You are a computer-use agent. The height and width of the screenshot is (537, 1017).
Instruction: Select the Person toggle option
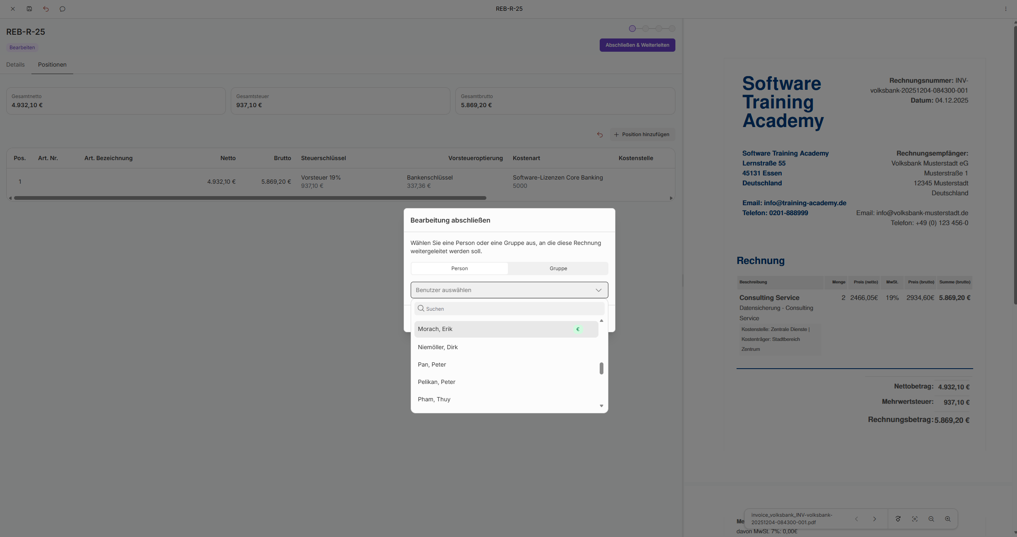pos(459,268)
